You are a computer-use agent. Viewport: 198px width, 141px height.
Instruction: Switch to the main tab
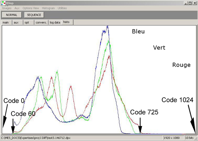point(7,22)
